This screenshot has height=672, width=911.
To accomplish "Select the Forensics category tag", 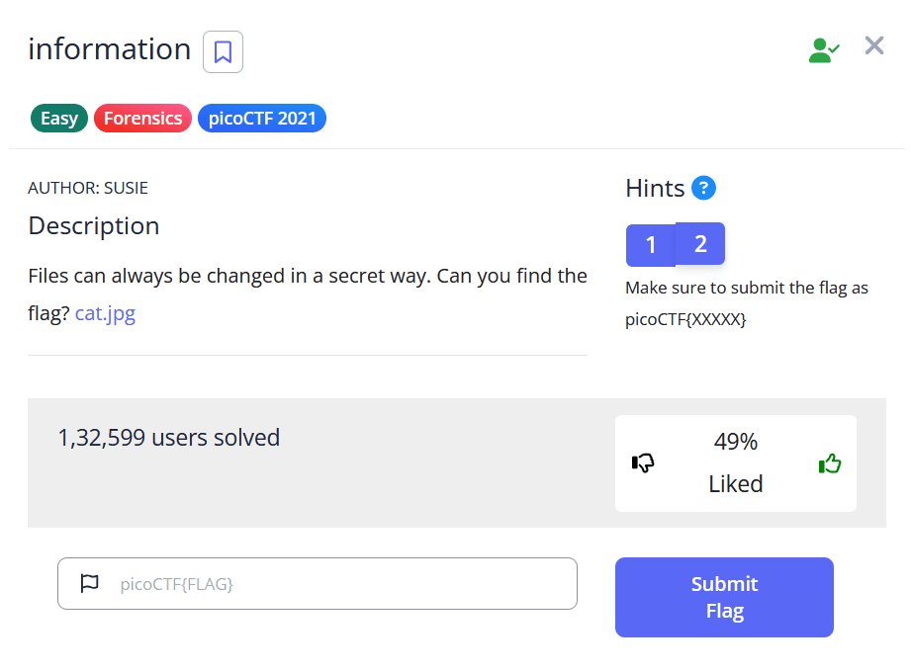I will click(x=142, y=119).
